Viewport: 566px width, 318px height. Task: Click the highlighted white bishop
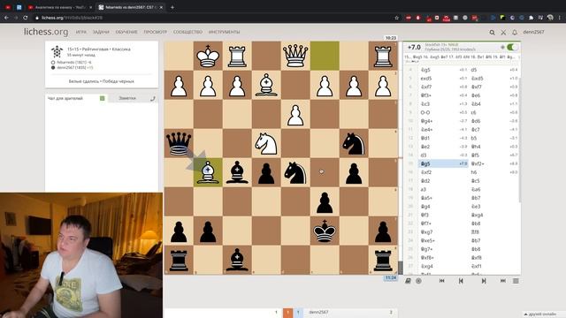[x=208, y=173]
